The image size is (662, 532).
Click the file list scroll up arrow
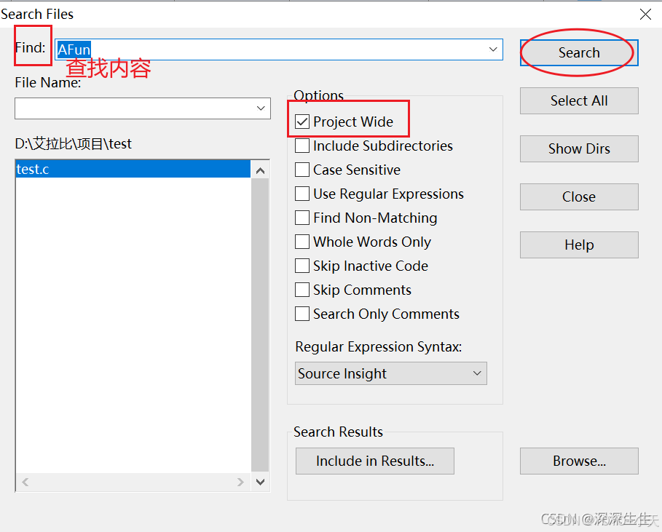pyautogui.click(x=260, y=170)
